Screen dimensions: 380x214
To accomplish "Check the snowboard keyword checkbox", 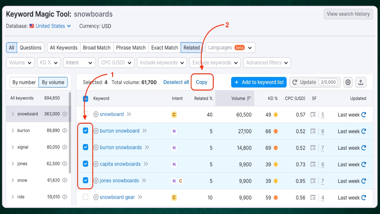I will 85,114.
